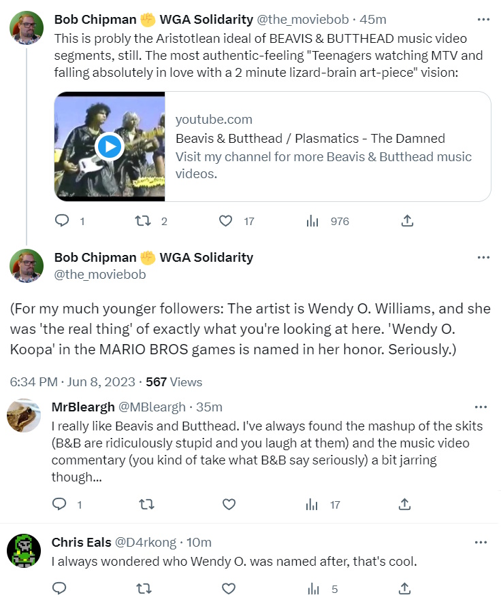Screen dimensions: 501x595
Task: Reply to Bob Chipman's first tweet
Action: coord(62,221)
